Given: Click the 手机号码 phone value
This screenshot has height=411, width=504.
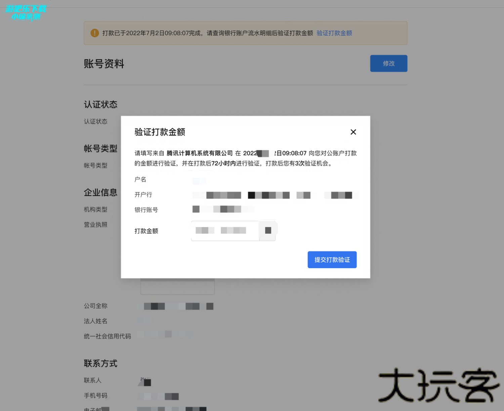Looking at the screenshot, I should click(x=158, y=396).
